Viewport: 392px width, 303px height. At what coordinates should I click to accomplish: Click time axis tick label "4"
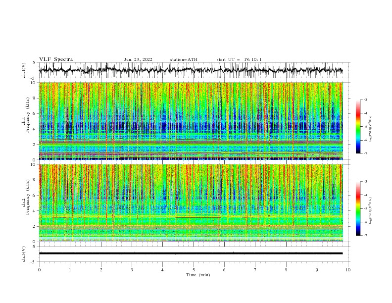(163, 270)
